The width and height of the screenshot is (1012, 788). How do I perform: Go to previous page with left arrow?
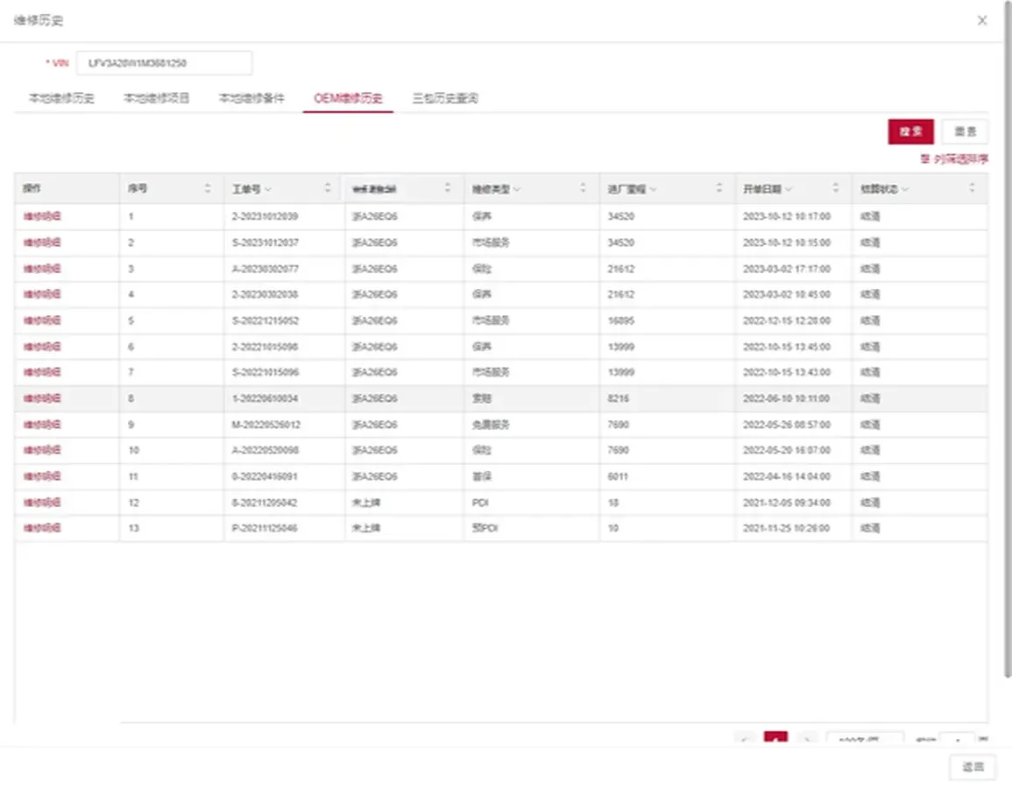coord(746,740)
